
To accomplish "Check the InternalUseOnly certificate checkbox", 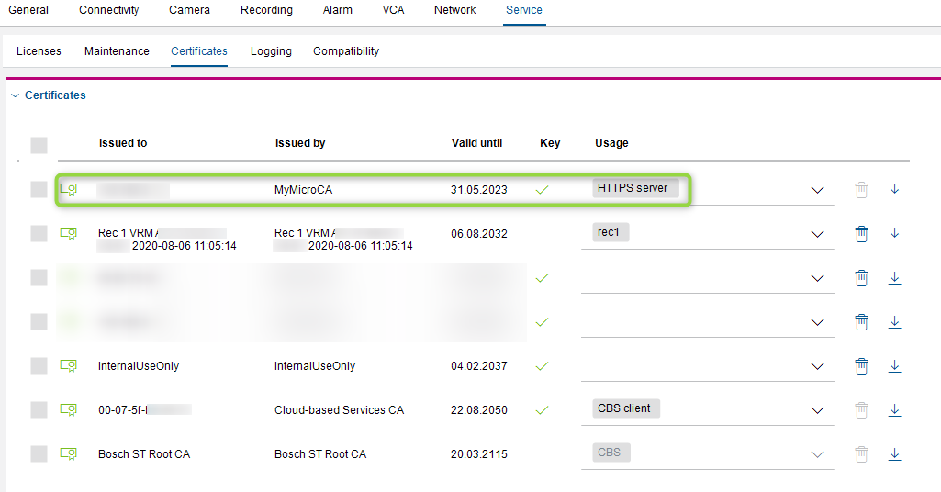I will pyautogui.click(x=39, y=366).
